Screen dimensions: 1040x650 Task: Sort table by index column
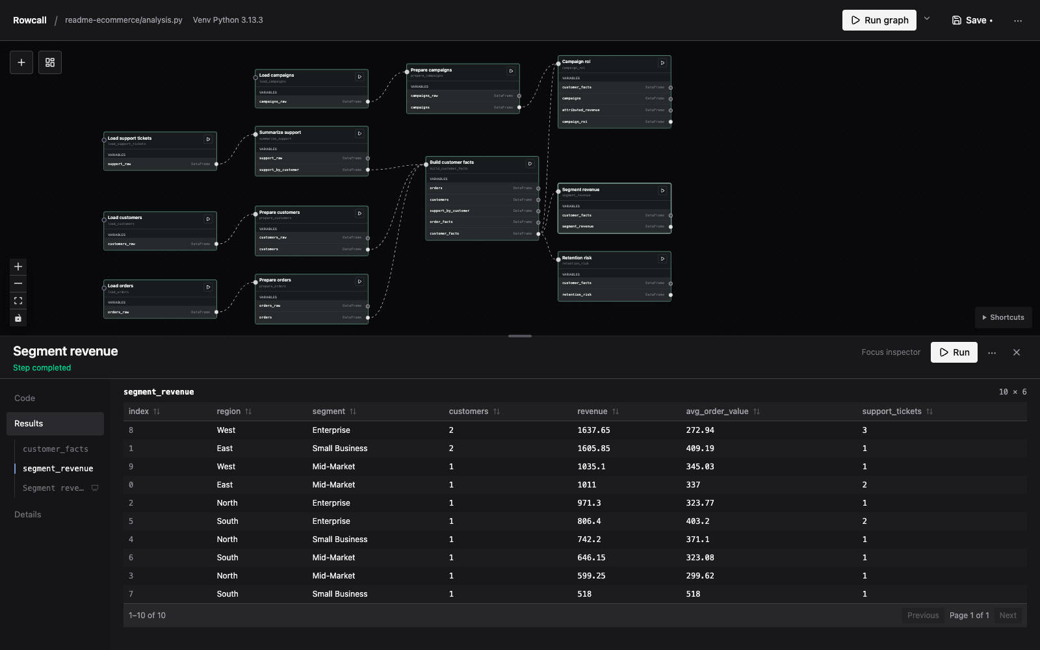[144, 411]
